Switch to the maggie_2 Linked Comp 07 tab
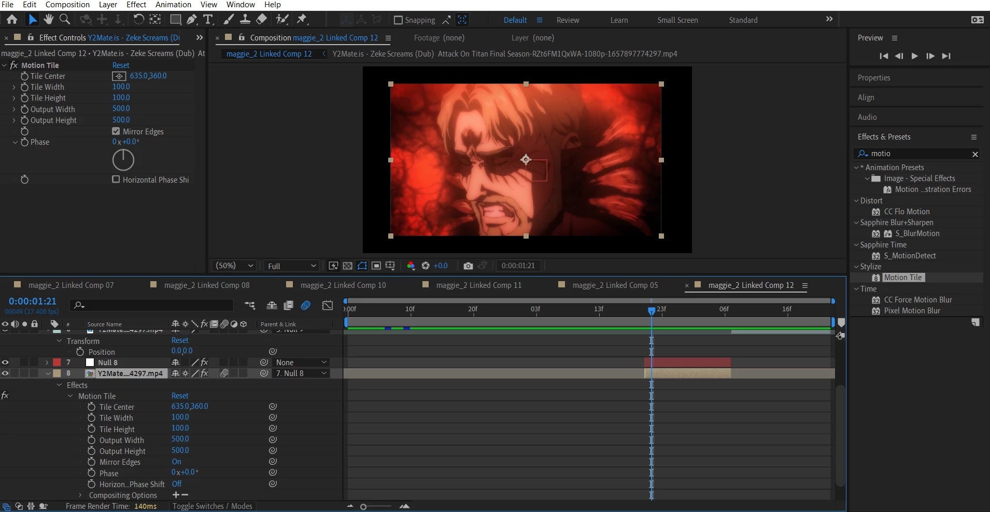 tap(71, 285)
